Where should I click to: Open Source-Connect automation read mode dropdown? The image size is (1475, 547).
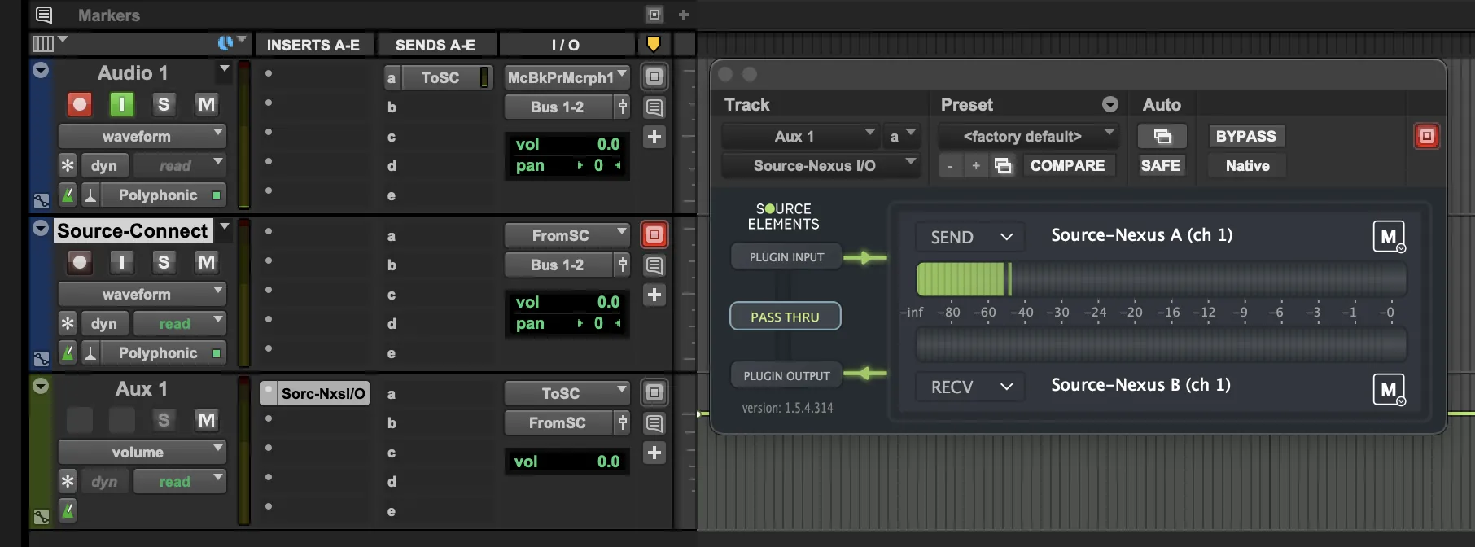[180, 323]
